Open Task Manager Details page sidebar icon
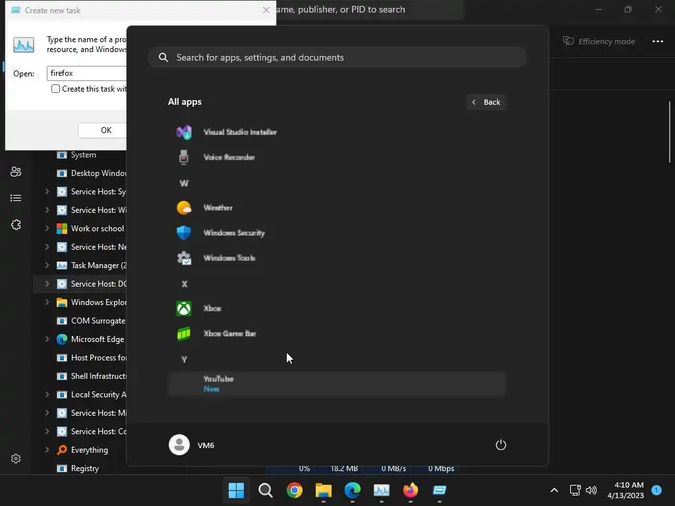 (16, 198)
